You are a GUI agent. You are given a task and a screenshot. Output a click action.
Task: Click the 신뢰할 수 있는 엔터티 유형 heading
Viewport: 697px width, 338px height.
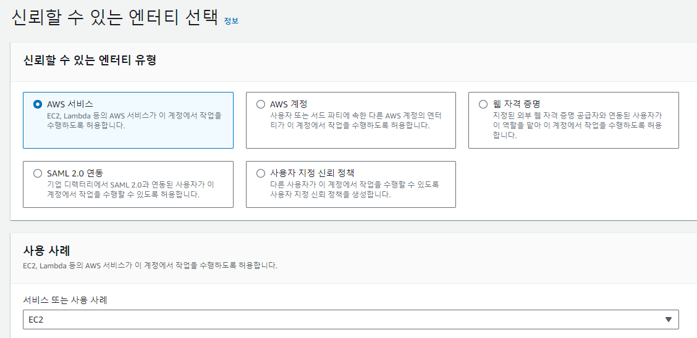tap(90, 60)
